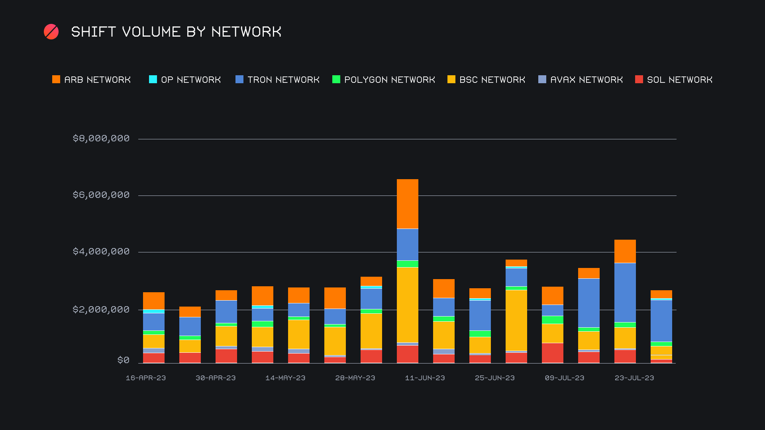765x430 pixels.
Task: Toggle the BSC NETWORK legend label
Action: pos(492,80)
